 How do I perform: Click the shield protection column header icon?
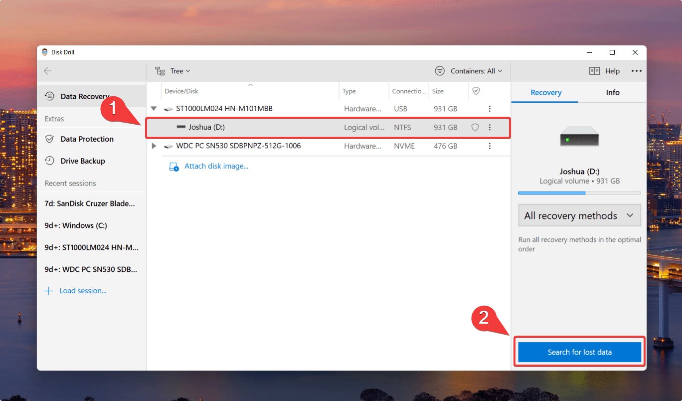[476, 91]
